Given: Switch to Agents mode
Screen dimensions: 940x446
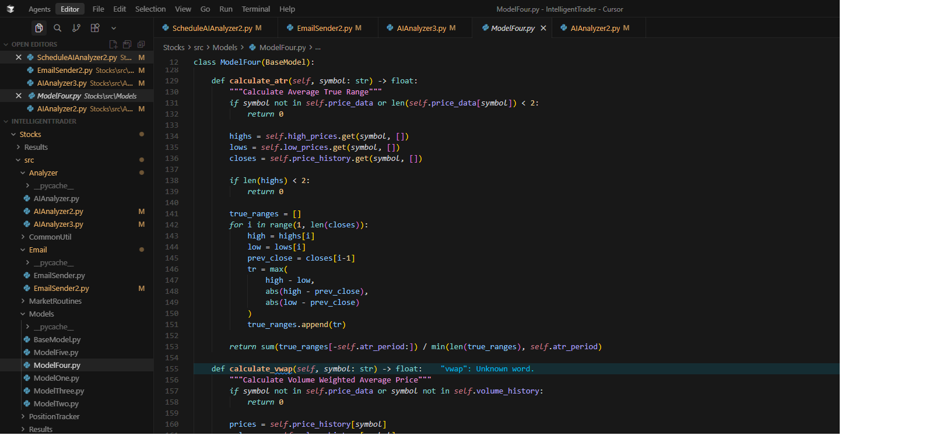Looking at the screenshot, I should [x=39, y=9].
